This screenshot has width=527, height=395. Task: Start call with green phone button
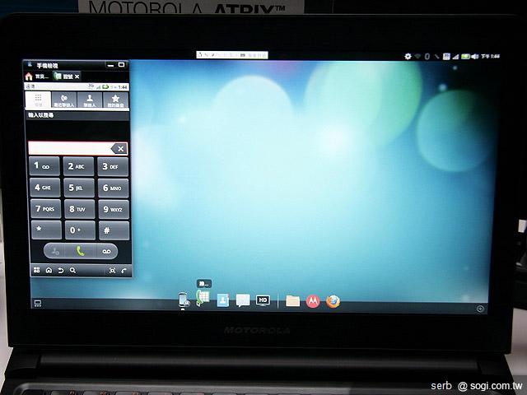pyautogui.click(x=81, y=251)
